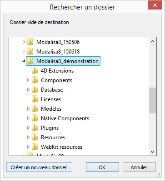Select the 4D Extensions folder name

(x=57, y=71)
